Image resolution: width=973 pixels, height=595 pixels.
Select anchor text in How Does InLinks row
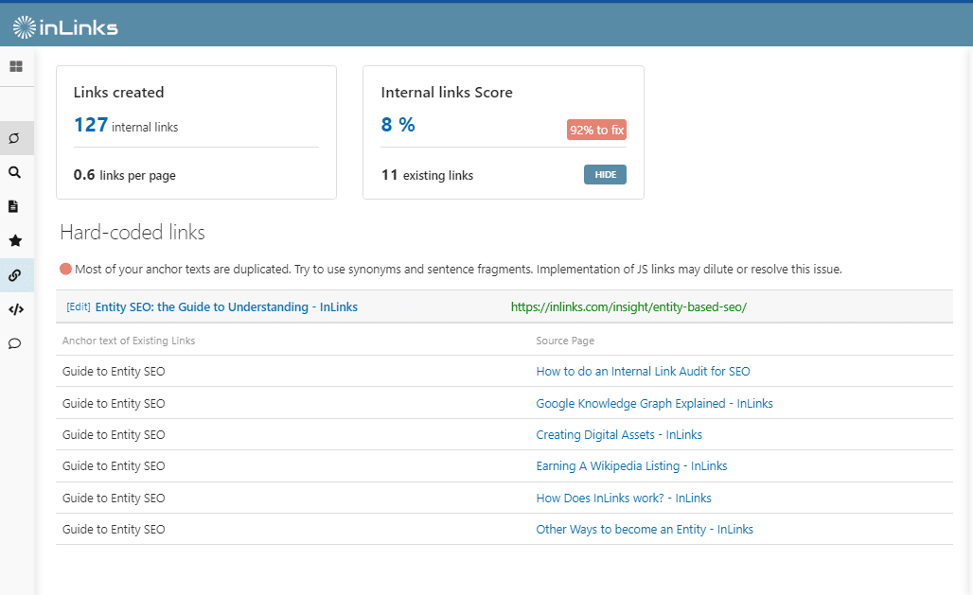coord(114,498)
